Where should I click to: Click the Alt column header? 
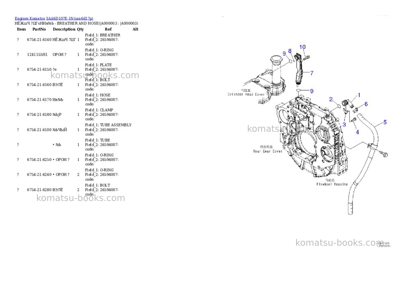(x=135, y=29)
